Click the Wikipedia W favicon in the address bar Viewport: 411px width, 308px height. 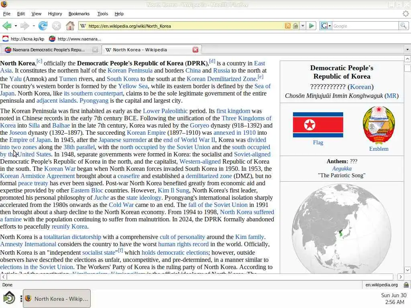pos(83,26)
